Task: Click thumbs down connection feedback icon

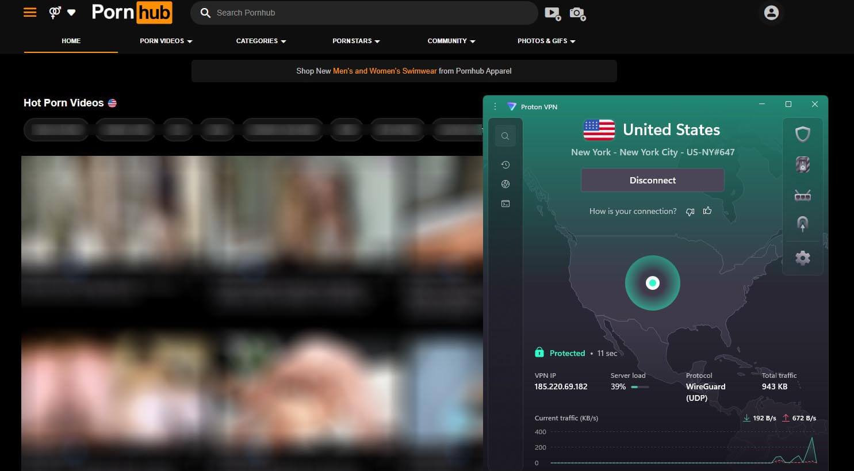Action: point(690,212)
